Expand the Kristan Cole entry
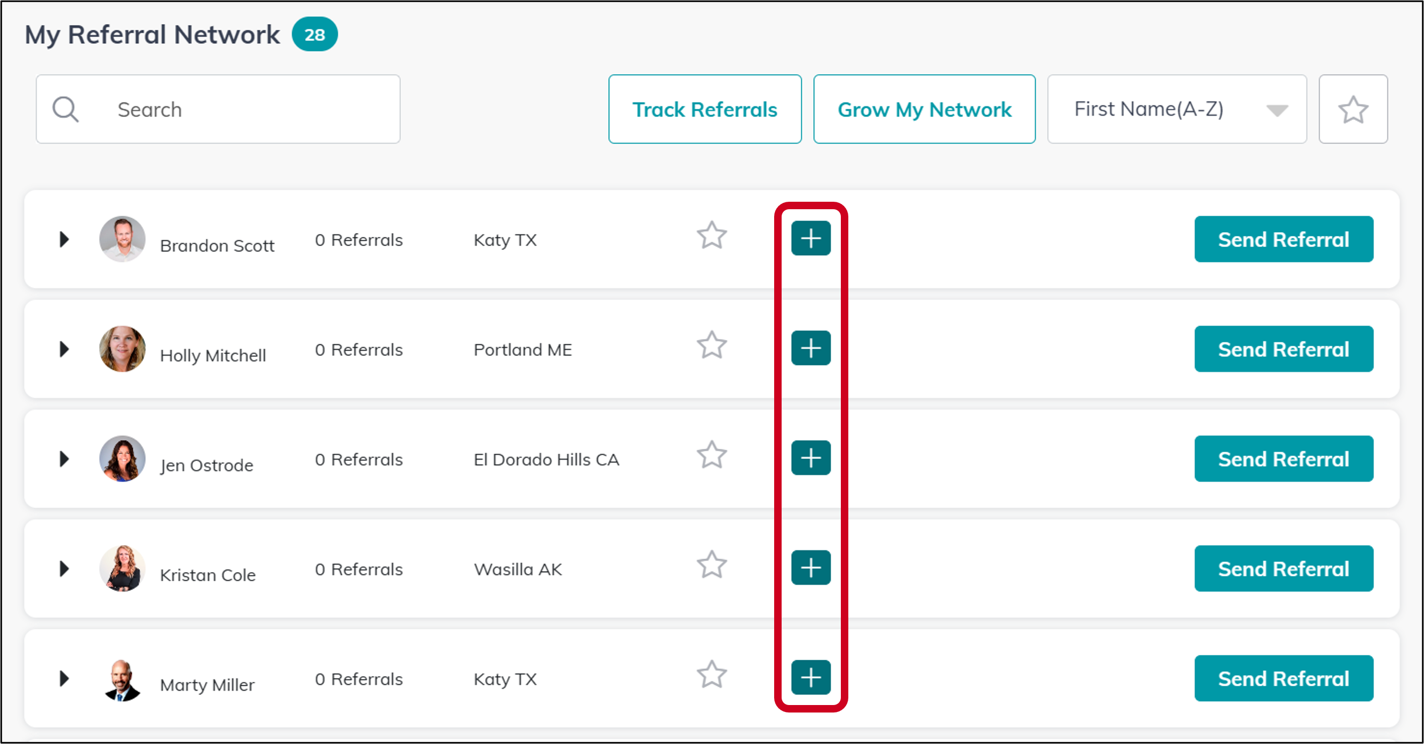 [64, 568]
